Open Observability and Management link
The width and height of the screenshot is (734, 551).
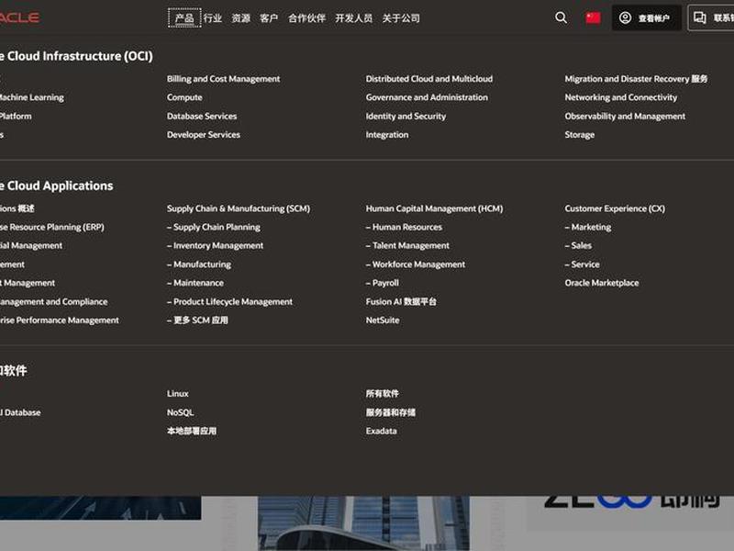[625, 117]
